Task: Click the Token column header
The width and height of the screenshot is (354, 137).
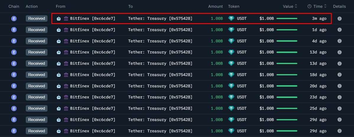Action: tap(234, 6)
